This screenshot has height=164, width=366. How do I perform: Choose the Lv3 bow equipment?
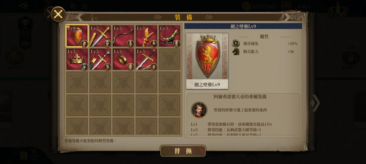click(123, 36)
